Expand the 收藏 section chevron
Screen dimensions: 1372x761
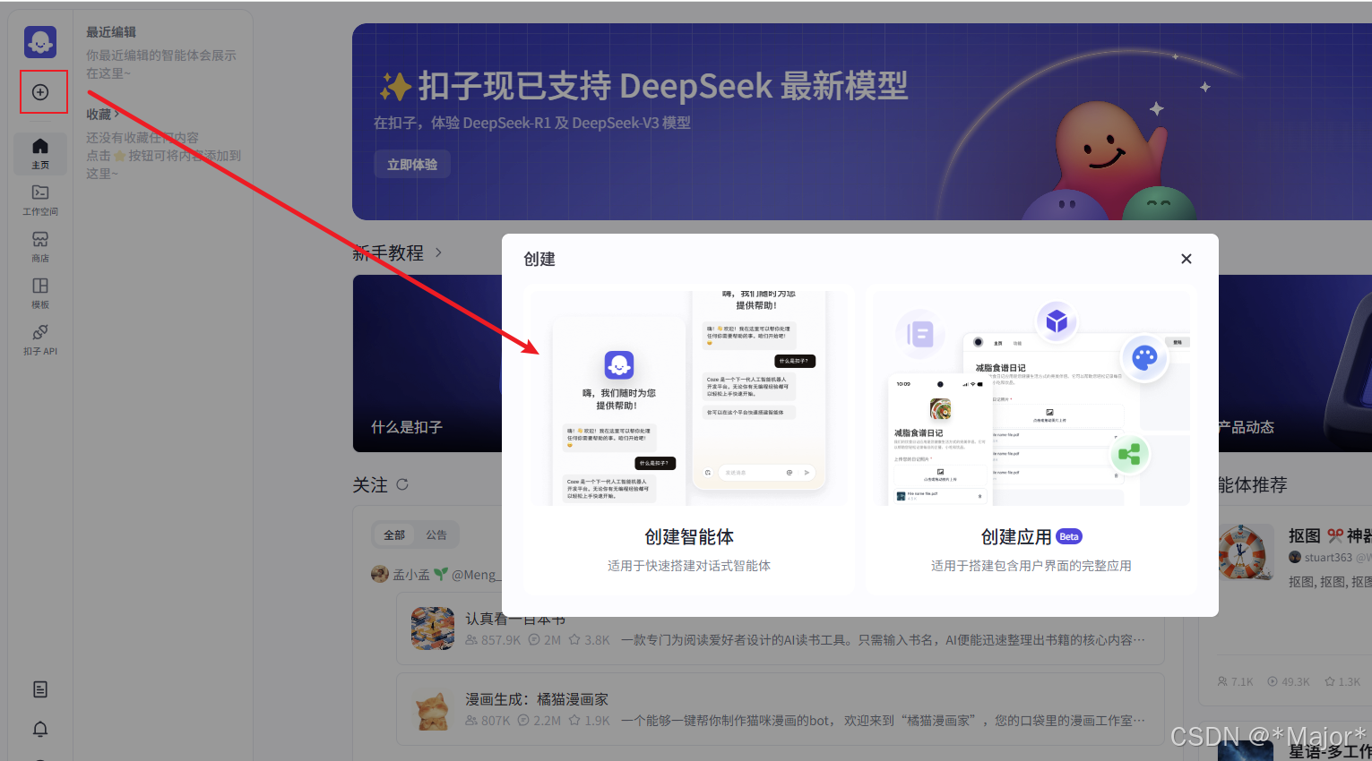coord(116,114)
